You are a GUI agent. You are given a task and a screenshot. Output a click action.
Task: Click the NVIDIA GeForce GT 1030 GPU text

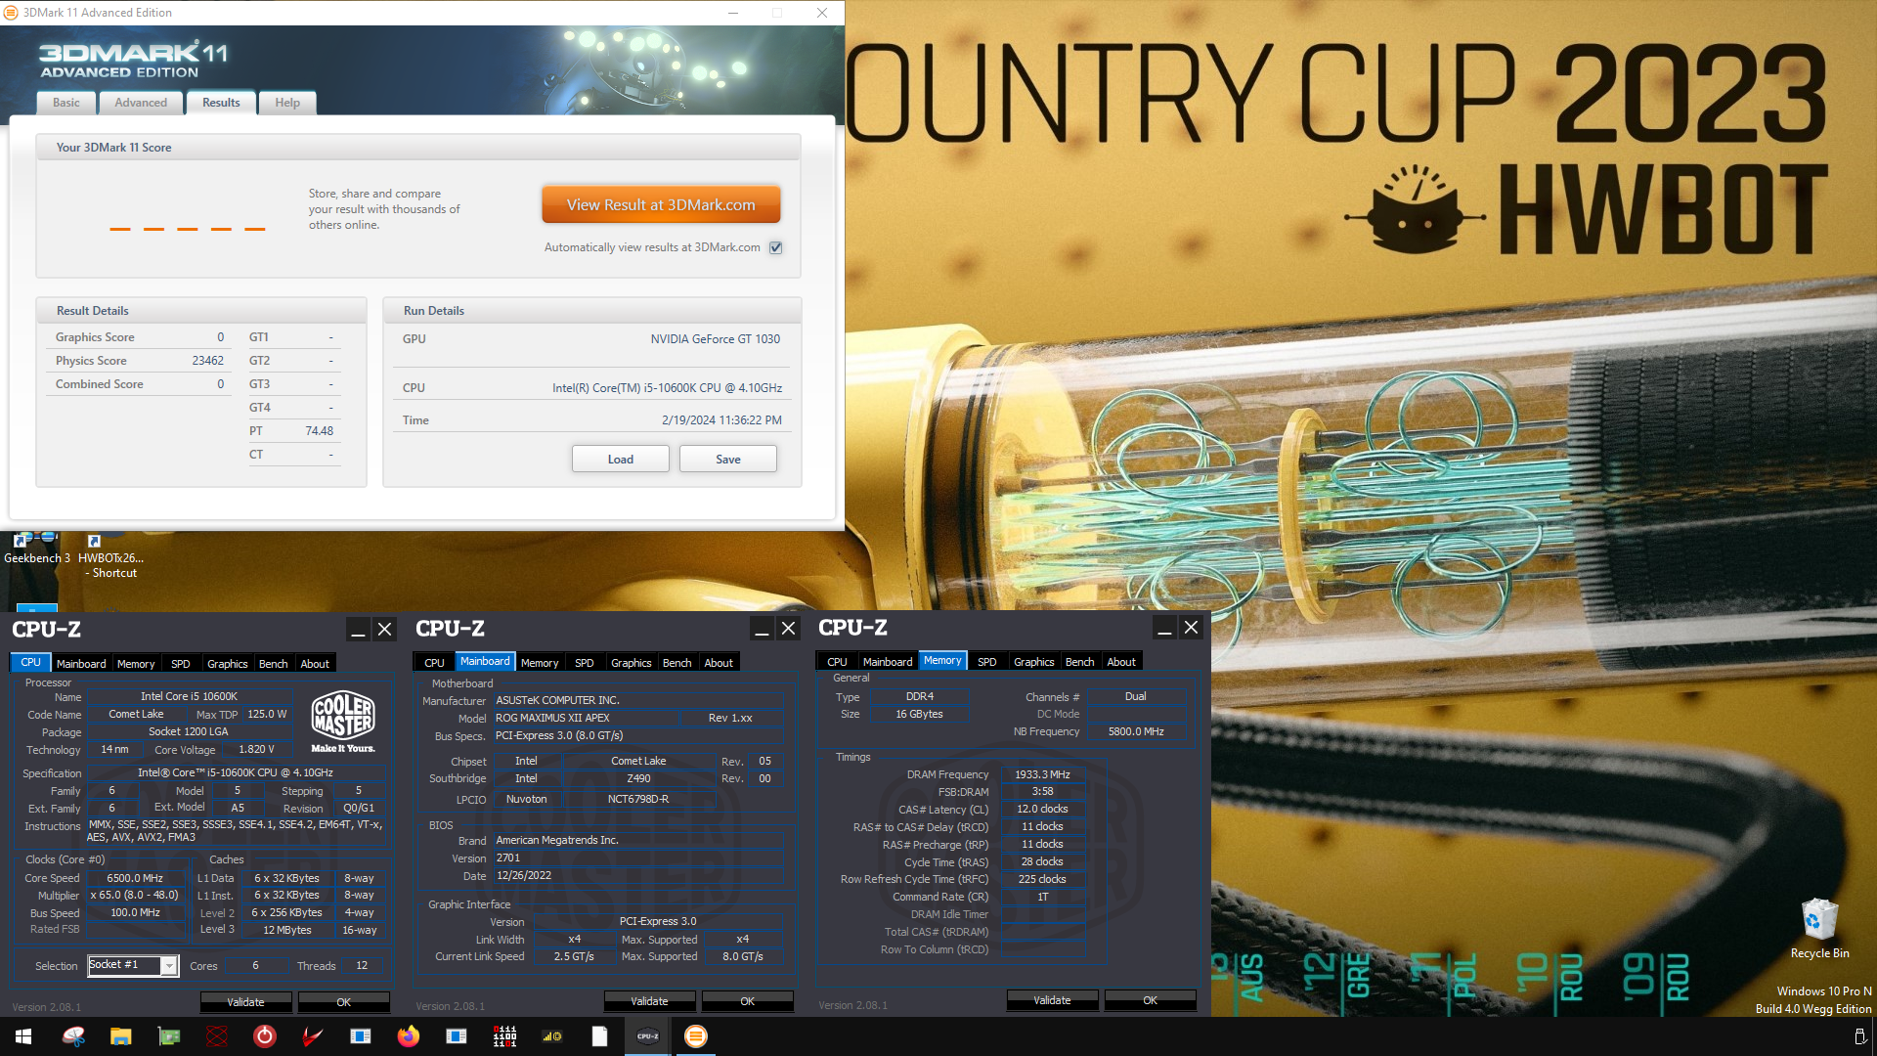(716, 339)
